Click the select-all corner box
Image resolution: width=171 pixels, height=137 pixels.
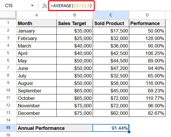pyautogui.click(x=8, y=15)
